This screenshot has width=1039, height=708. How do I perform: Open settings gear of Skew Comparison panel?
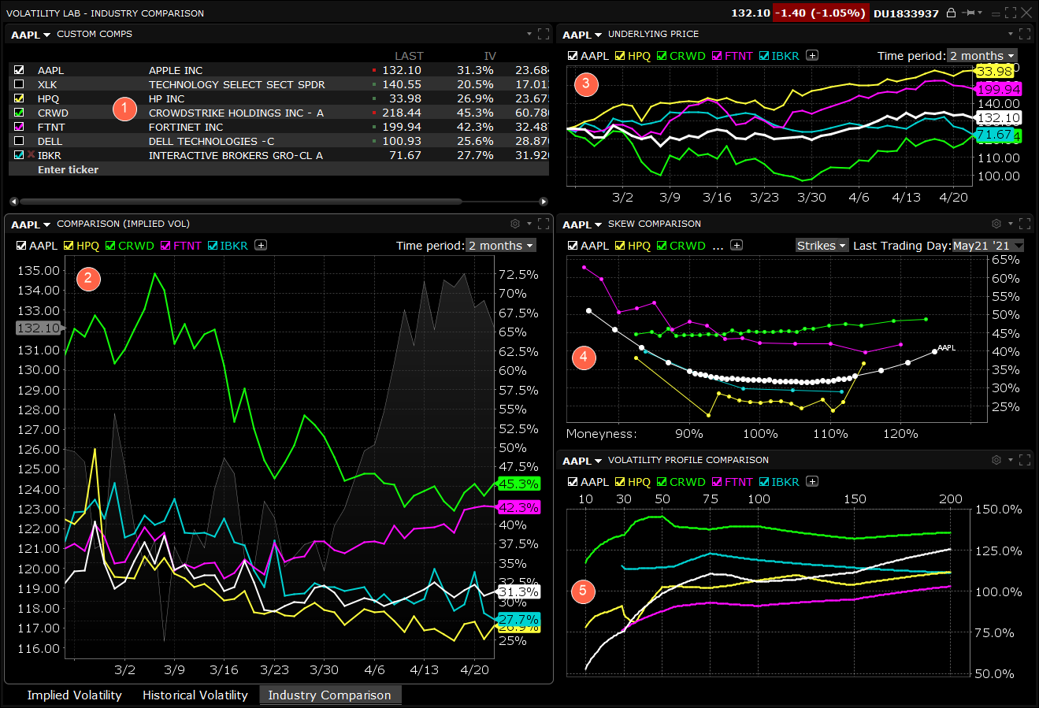(x=996, y=224)
